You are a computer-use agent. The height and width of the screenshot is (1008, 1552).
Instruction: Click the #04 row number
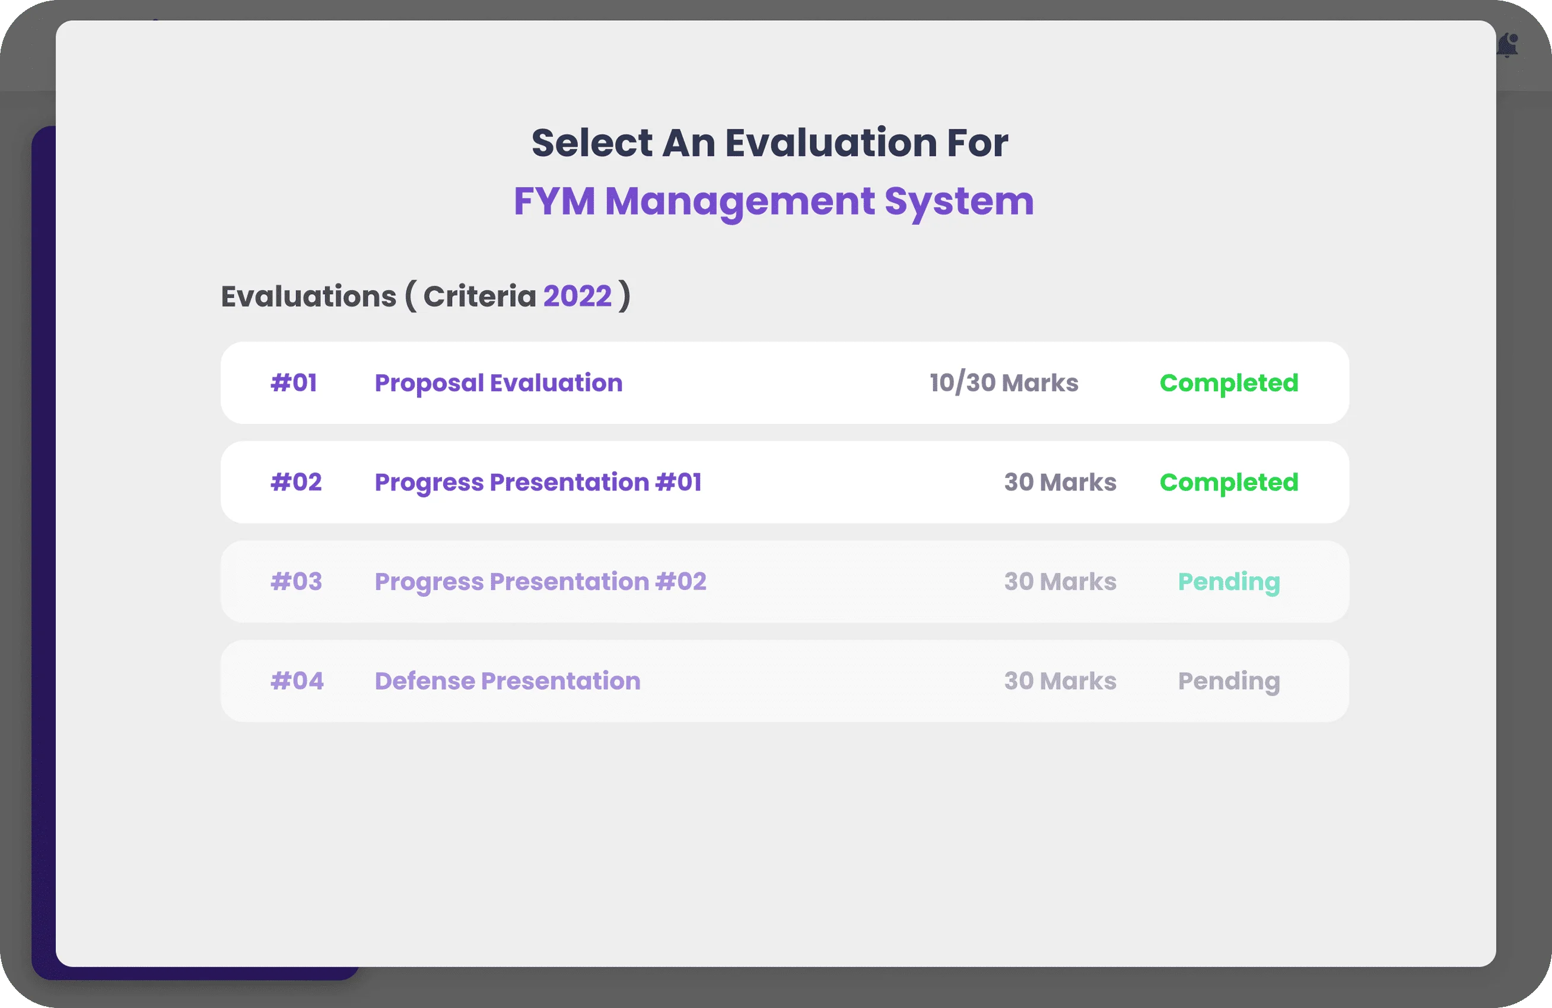click(x=297, y=681)
